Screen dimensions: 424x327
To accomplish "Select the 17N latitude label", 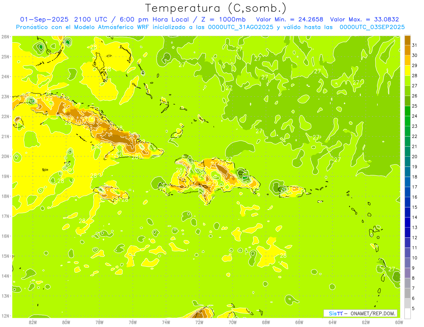I will (5, 216).
